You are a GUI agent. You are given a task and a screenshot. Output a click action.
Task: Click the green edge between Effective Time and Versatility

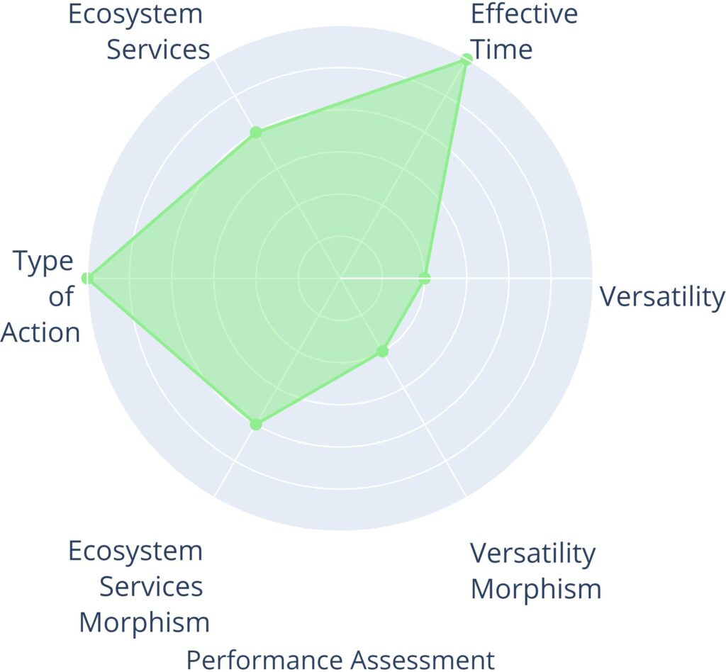[x=445, y=169]
